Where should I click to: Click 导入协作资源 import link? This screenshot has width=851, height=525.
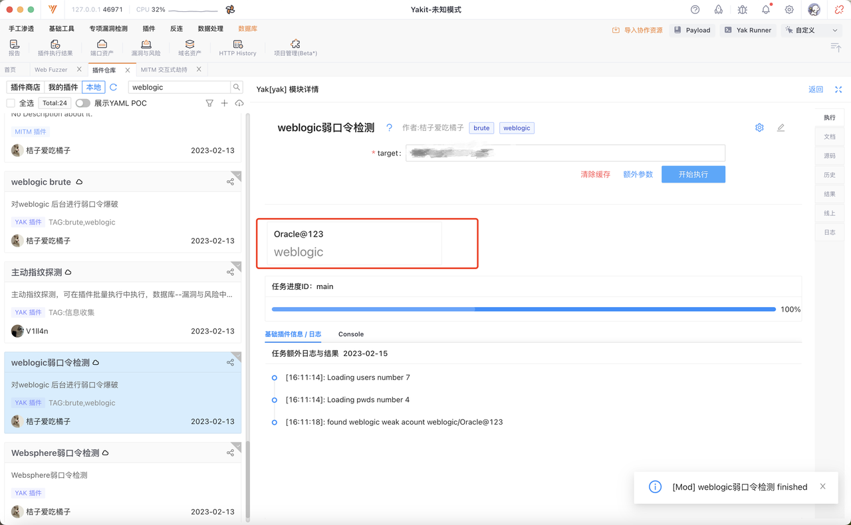638,30
